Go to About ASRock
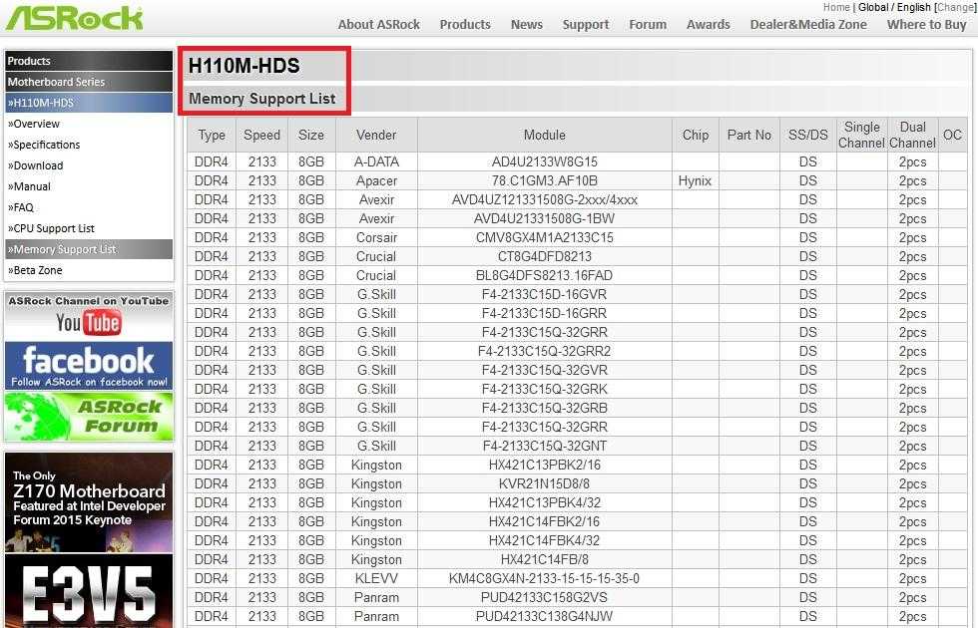The height and width of the screenshot is (628, 978). click(379, 25)
